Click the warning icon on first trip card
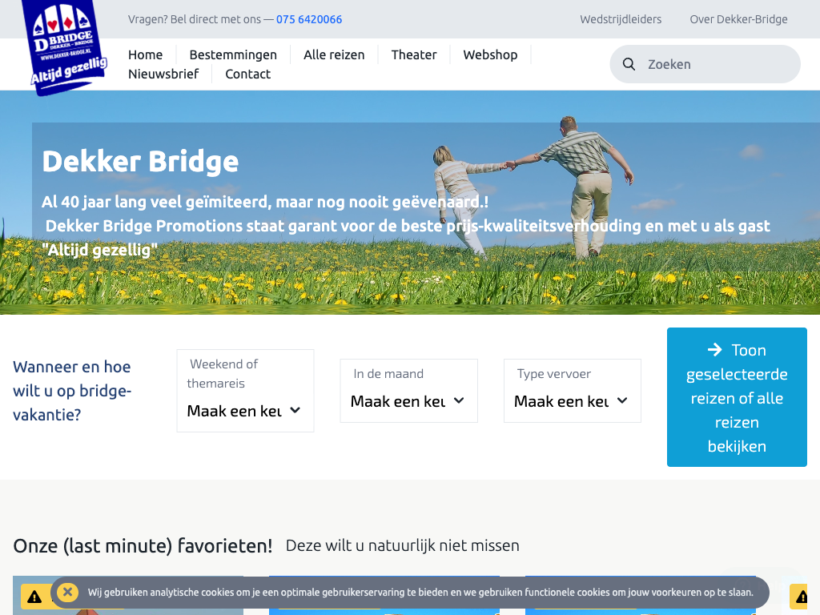This screenshot has height=615, width=820. (34, 597)
